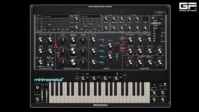The height and width of the screenshot is (112, 199).
Task: Click the blue circular icon near polyphony
Action: pyautogui.click(x=152, y=90)
